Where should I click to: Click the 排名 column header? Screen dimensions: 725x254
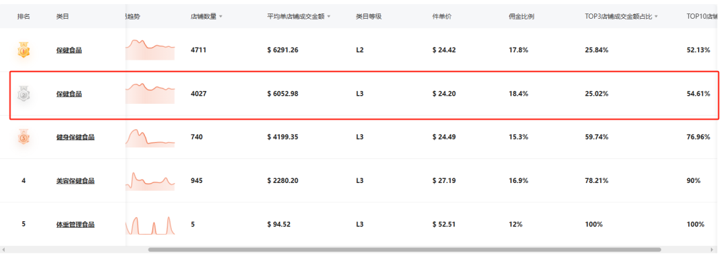click(x=23, y=17)
